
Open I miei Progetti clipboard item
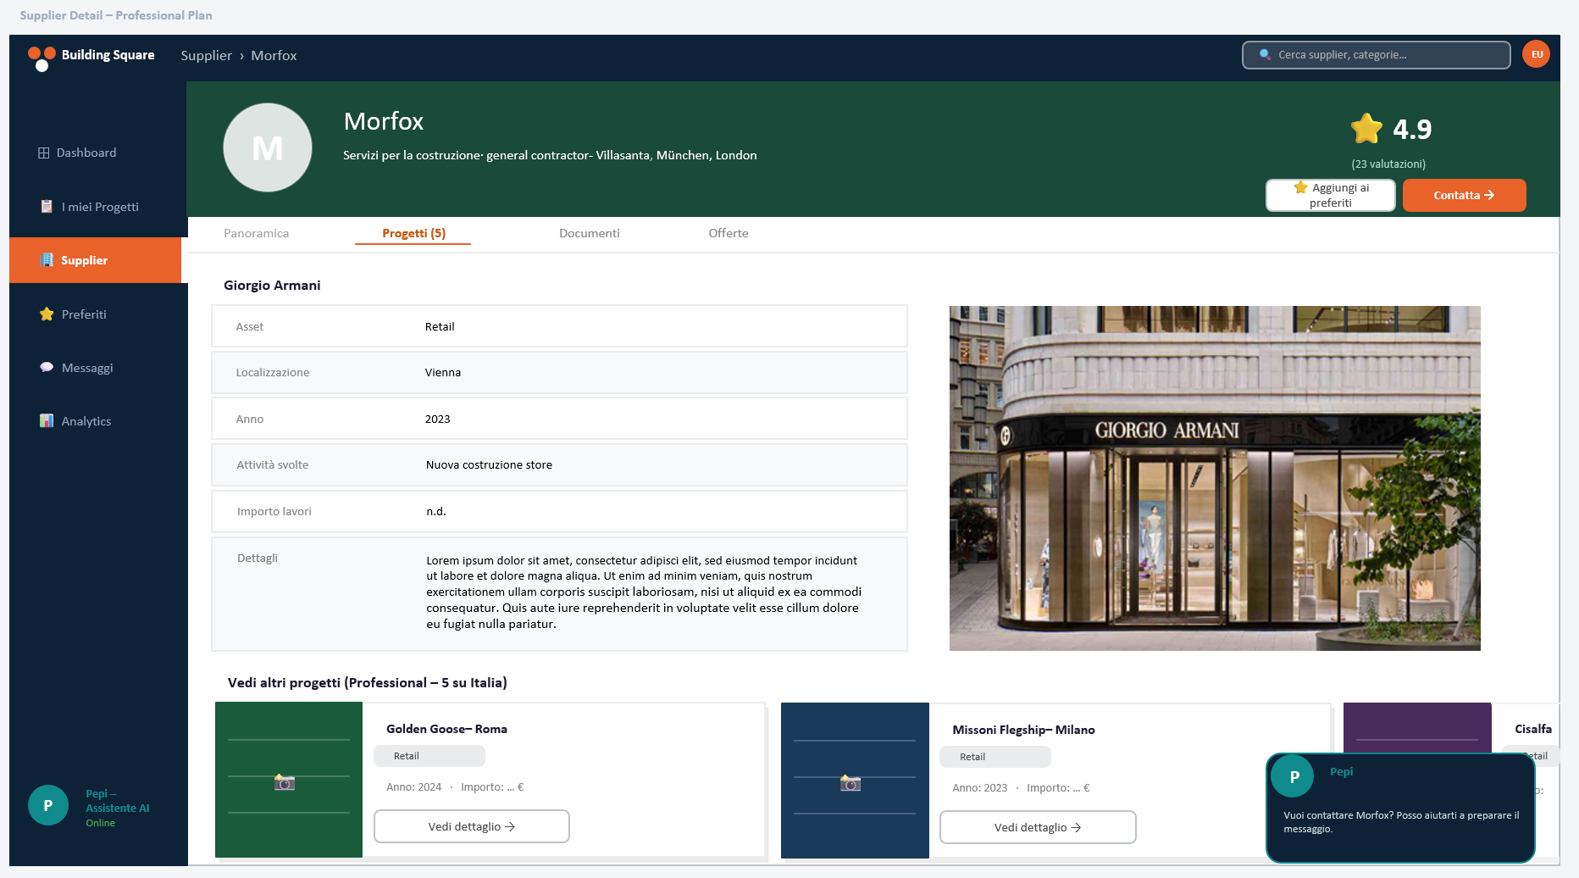coord(90,207)
